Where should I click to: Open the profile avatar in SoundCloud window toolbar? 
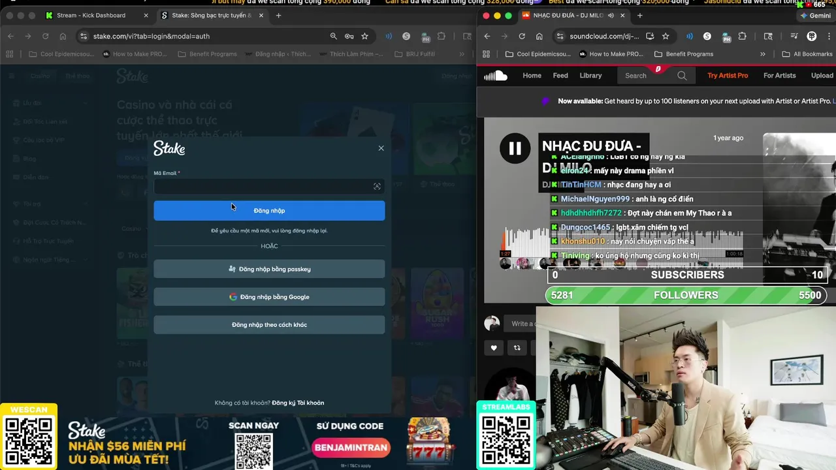(812, 36)
